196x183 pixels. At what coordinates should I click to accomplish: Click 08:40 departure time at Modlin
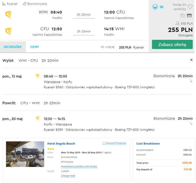coord(56,12)
